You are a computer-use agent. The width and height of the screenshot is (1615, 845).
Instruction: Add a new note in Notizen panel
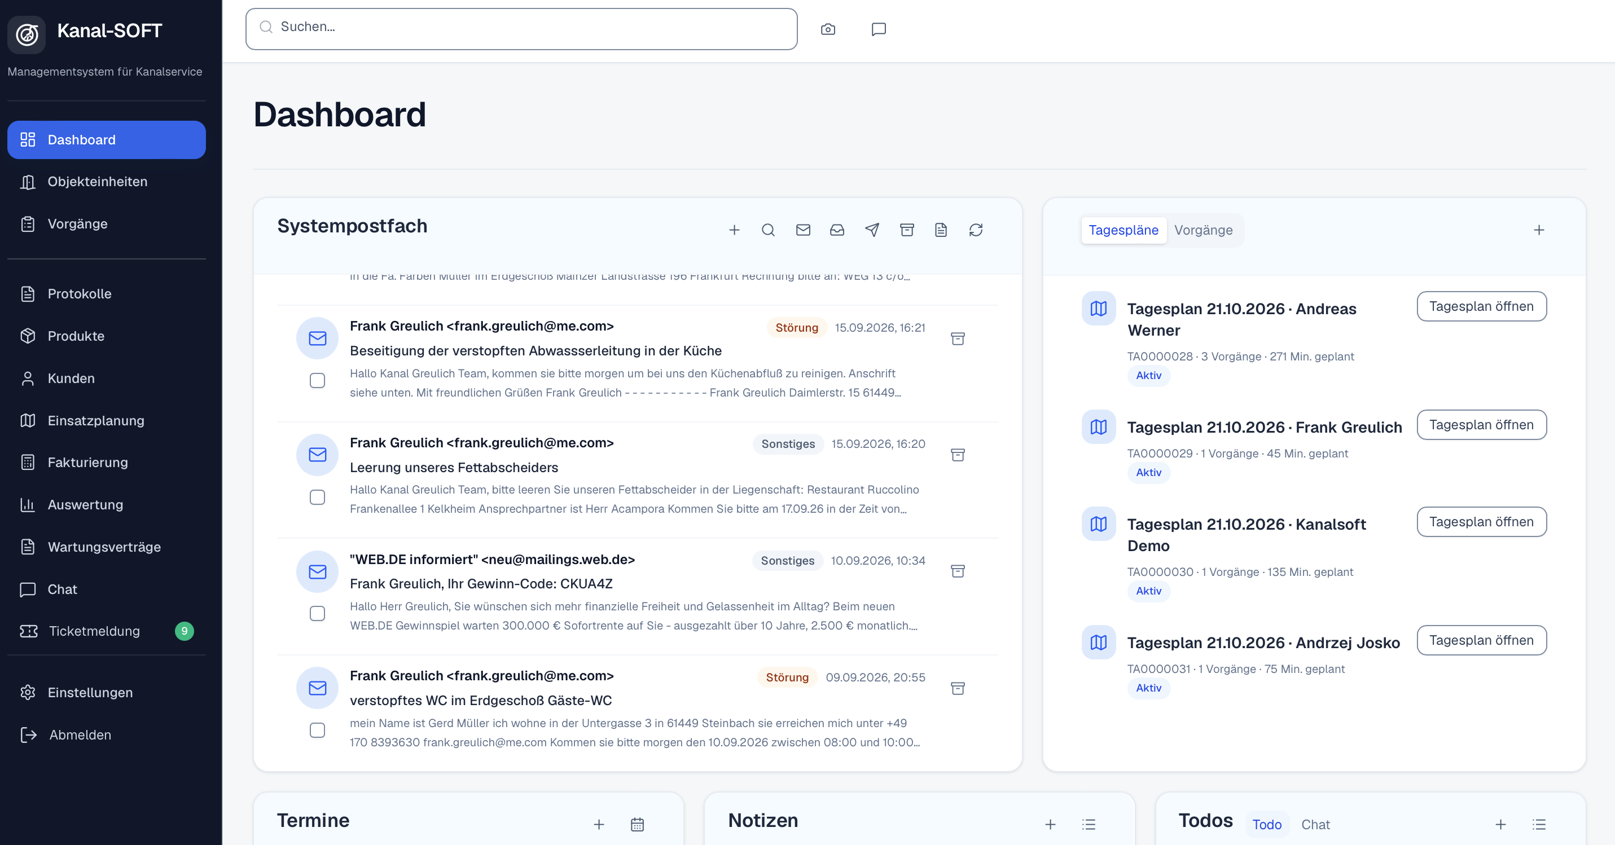pos(1050,824)
